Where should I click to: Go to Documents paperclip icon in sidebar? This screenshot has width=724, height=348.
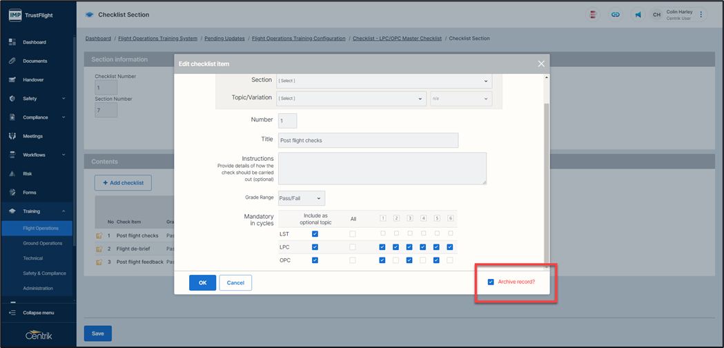click(x=12, y=61)
